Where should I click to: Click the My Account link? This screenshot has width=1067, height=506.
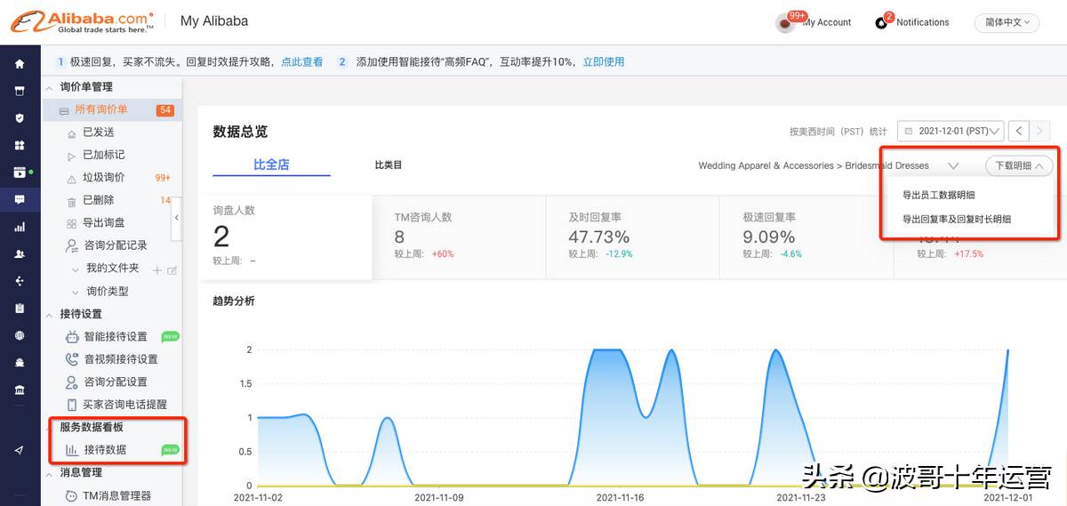pos(827,22)
